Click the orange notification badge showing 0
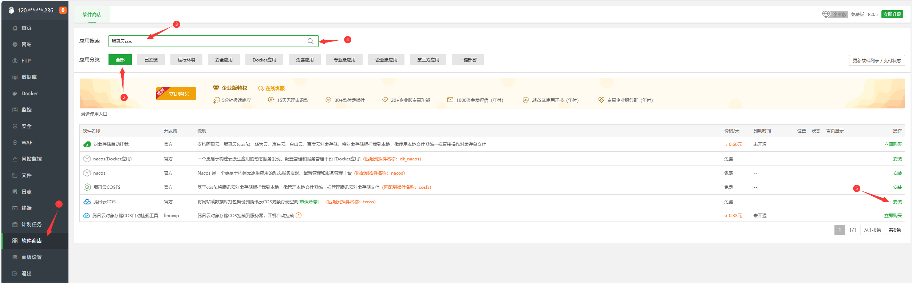Screen dimensions: 912x283 pos(63,10)
